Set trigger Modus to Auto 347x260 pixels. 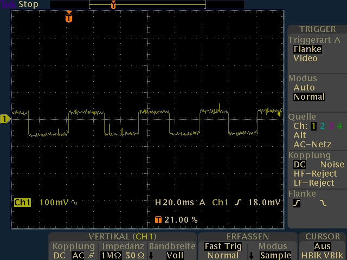tap(304, 87)
